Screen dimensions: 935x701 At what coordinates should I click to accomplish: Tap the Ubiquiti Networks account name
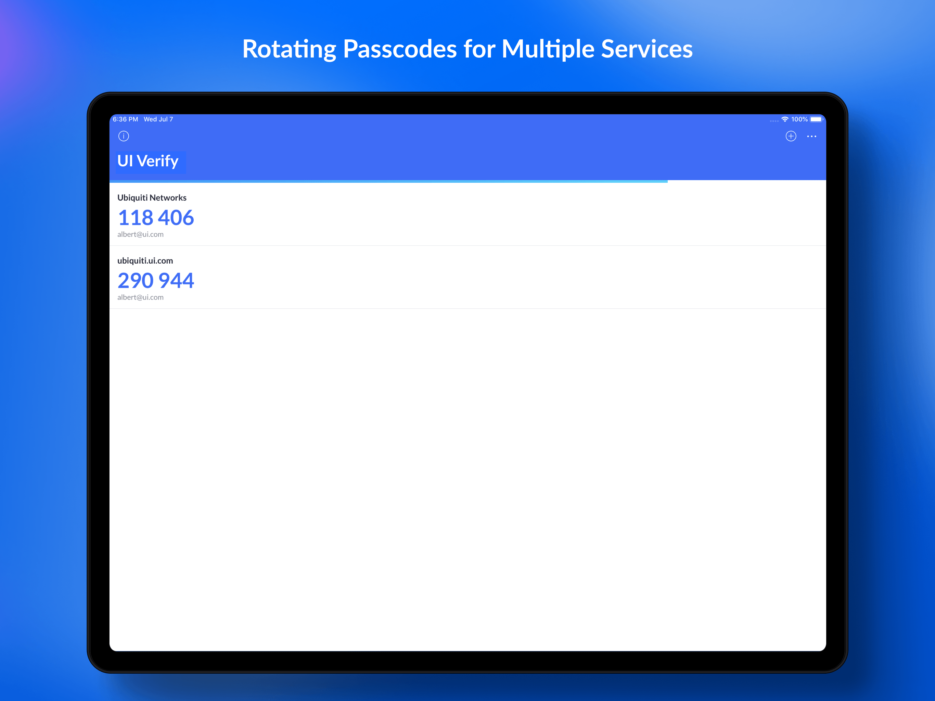point(152,197)
